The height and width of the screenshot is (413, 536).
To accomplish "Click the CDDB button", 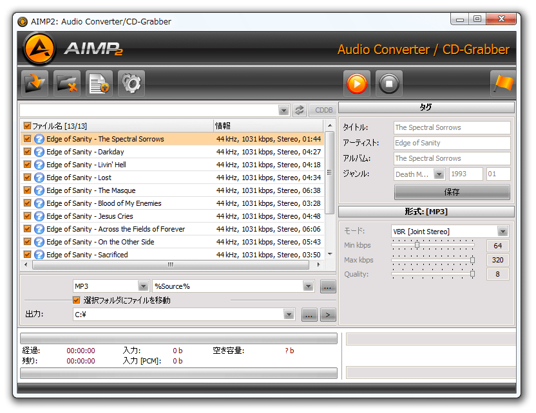I will pyautogui.click(x=323, y=110).
